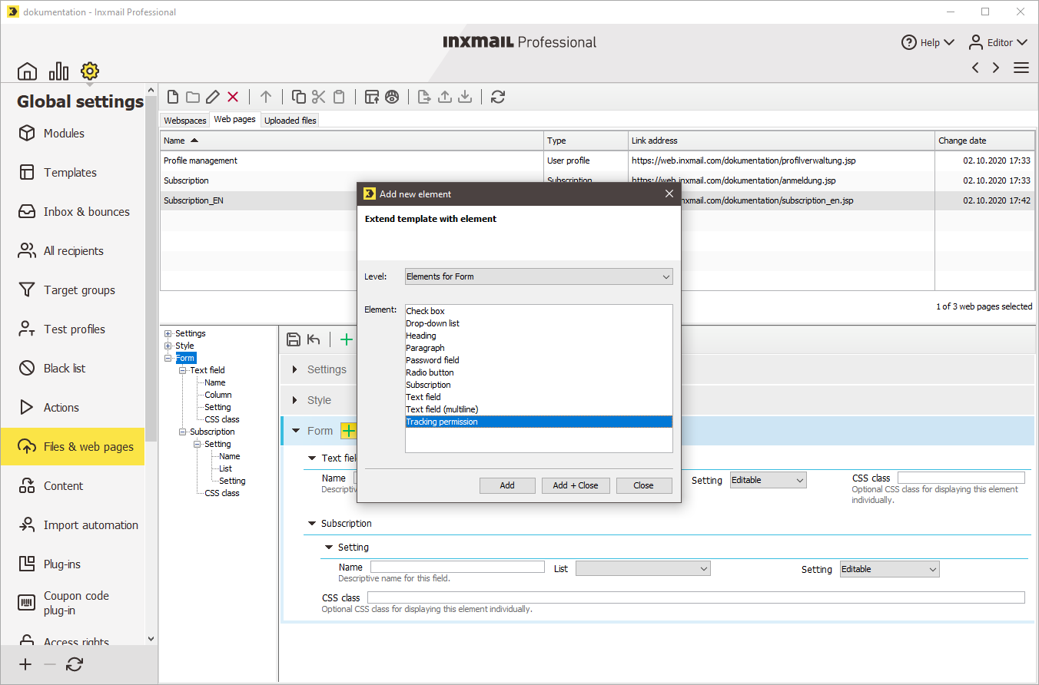
Task: Click the Close button in the dialog
Action: [644, 485]
